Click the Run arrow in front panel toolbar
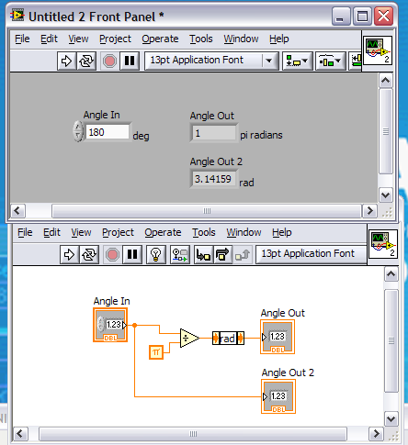Image resolution: width=408 pixels, height=445 pixels. coord(66,61)
